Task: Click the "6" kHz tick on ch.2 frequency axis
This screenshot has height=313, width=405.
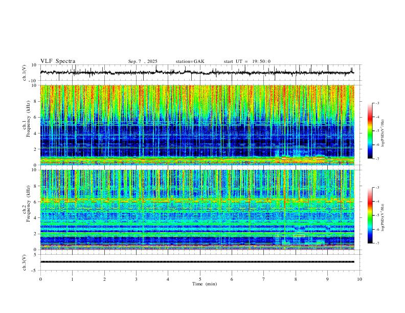Action: click(35, 202)
